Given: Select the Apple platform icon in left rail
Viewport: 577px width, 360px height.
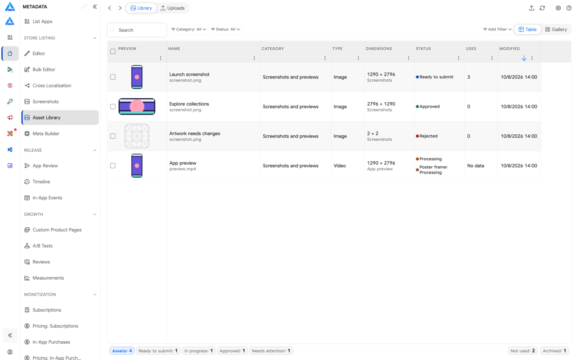Looking at the screenshot, I should click(x=10, y=53).
